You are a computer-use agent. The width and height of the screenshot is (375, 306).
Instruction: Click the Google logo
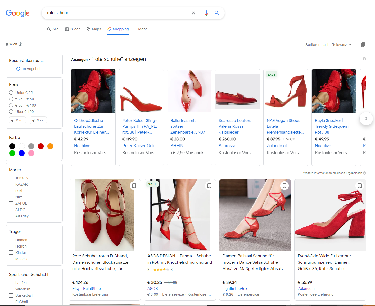pos(17,13)
